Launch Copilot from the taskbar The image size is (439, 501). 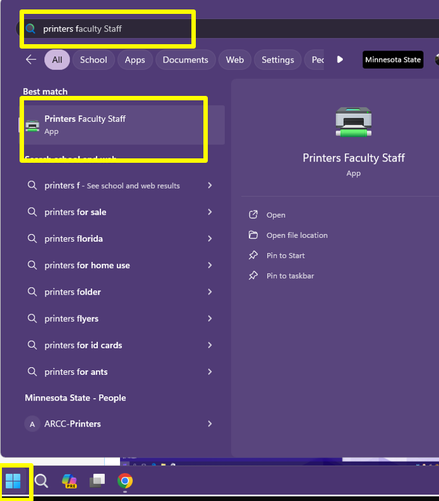pos(69,481)
